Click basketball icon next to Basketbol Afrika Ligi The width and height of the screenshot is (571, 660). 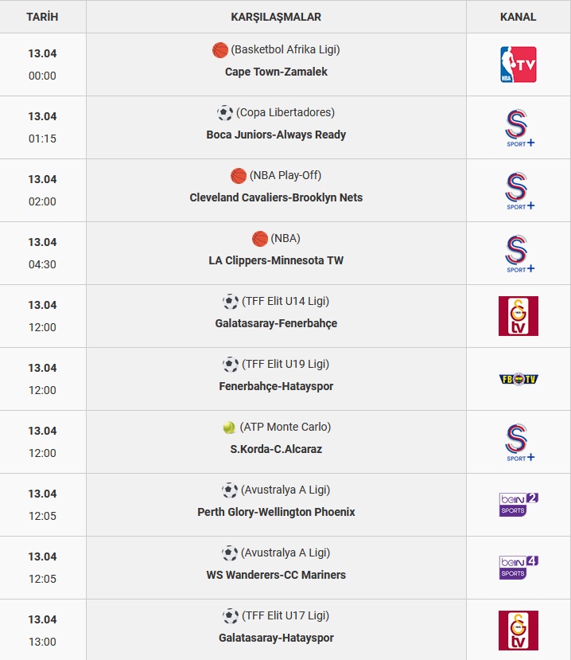[220, 50]
